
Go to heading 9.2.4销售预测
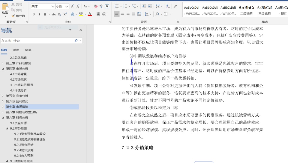[24, 150]
